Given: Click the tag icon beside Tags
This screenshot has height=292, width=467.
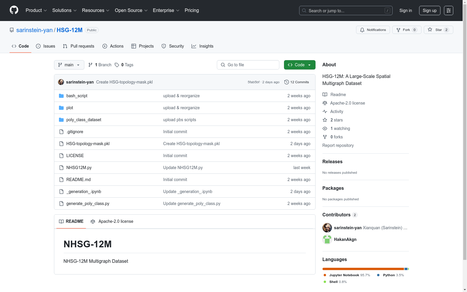Looking at the screenshot, I should tap(117, 65).
